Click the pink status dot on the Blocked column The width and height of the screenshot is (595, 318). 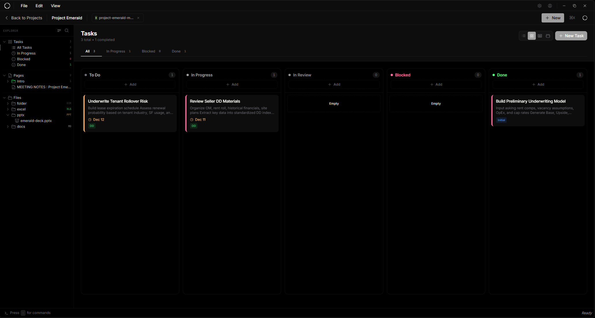(391, 75)
